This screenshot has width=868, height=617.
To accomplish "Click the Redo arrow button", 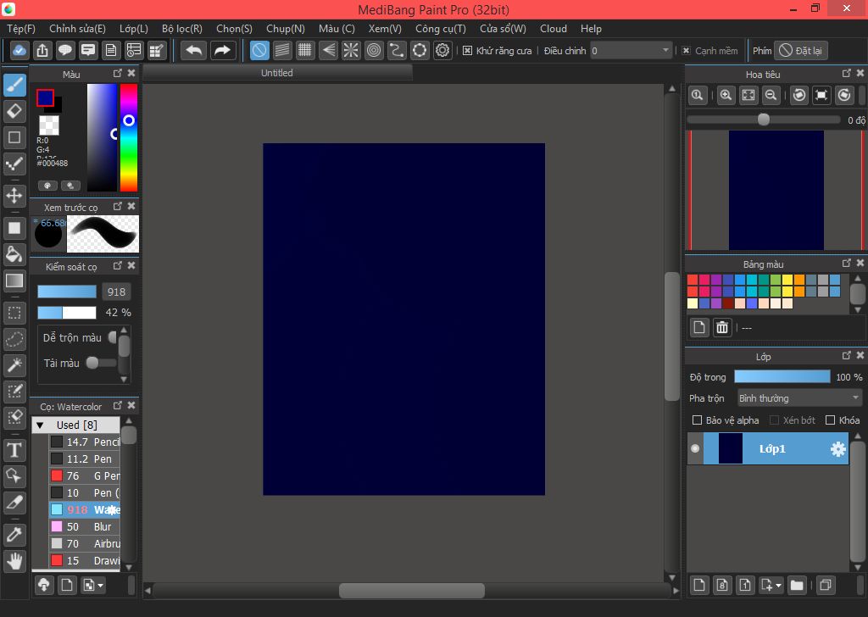I will pos(223,50).
